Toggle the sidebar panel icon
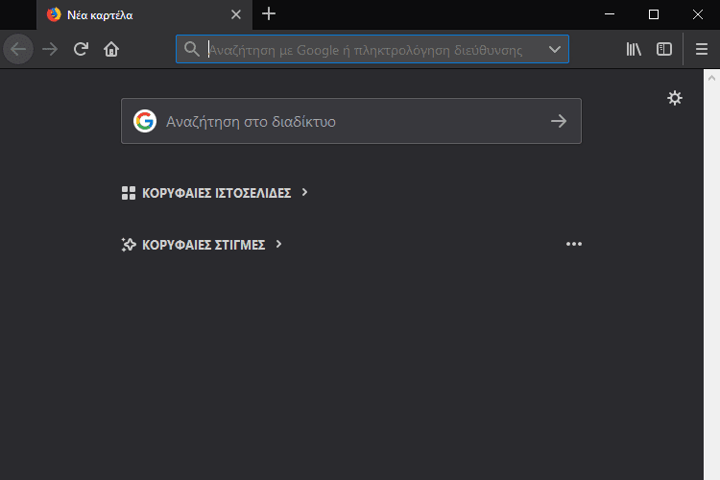The height and width of the screenshot is (480, 720). (x=664, y=49)
